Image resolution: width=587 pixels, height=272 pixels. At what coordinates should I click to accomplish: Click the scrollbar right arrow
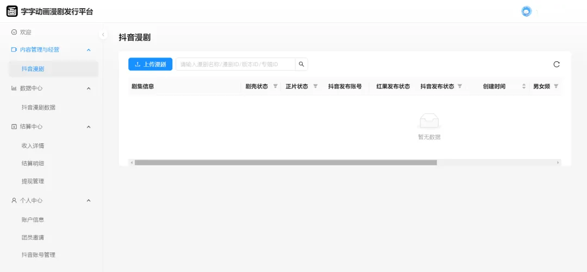pyautogui.click(x=558, y=163)
